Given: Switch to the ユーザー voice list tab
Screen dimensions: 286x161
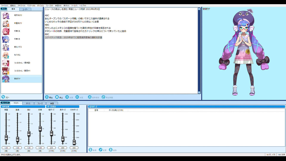Looking at the screenshot, I should (25, 9).
